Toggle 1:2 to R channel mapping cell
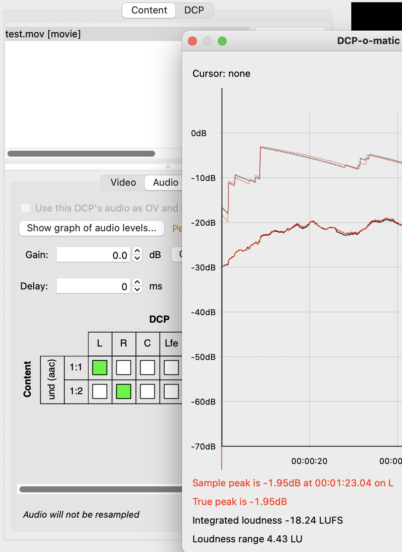Viewport: 402px width, 552px height. coord(123,391)
